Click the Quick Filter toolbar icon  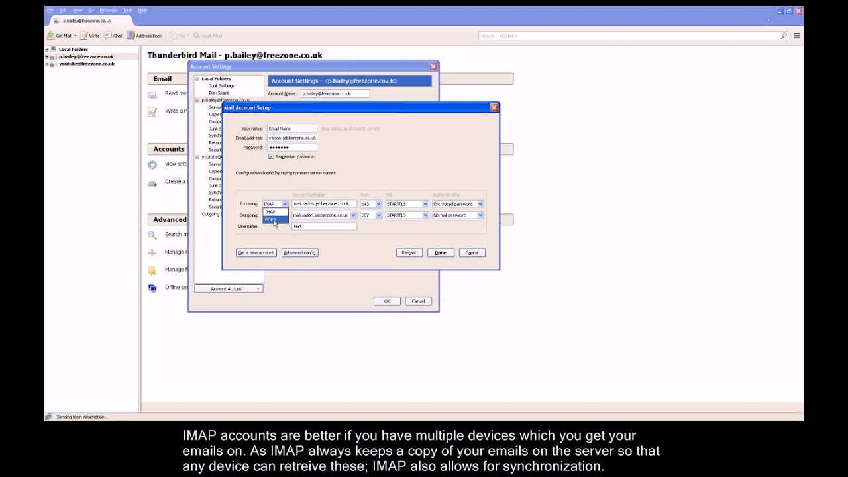(197, 36)
